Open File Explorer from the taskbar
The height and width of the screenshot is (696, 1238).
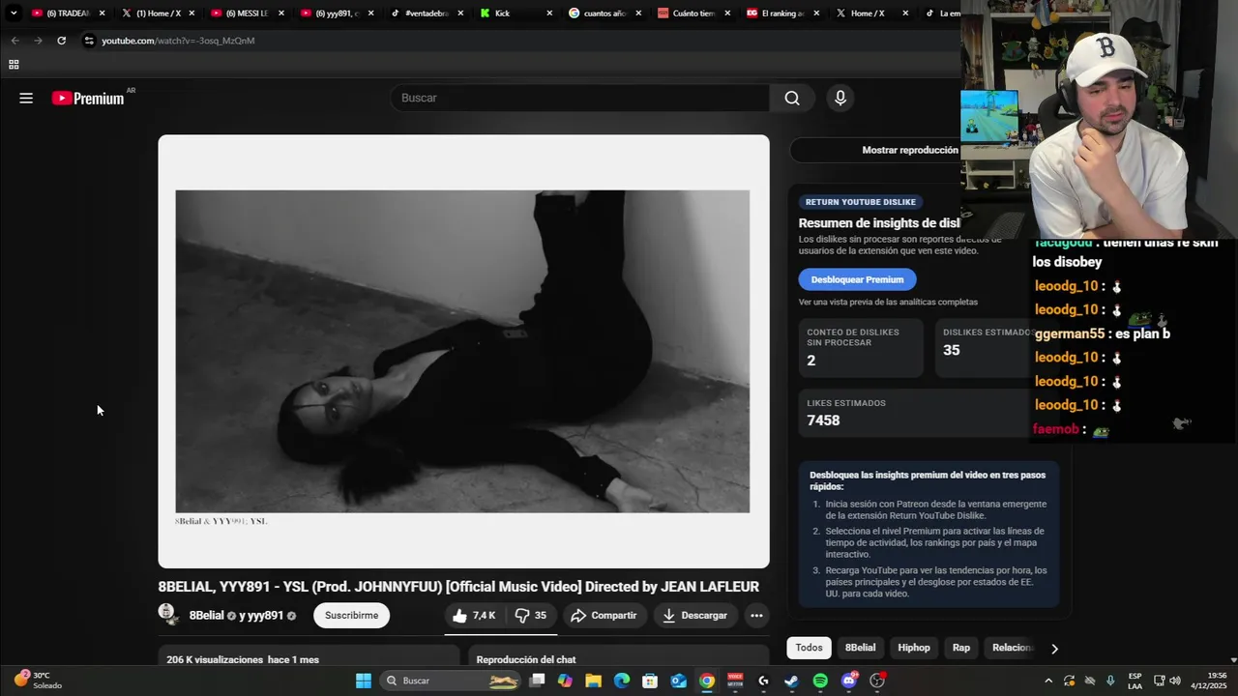(593, 681)
